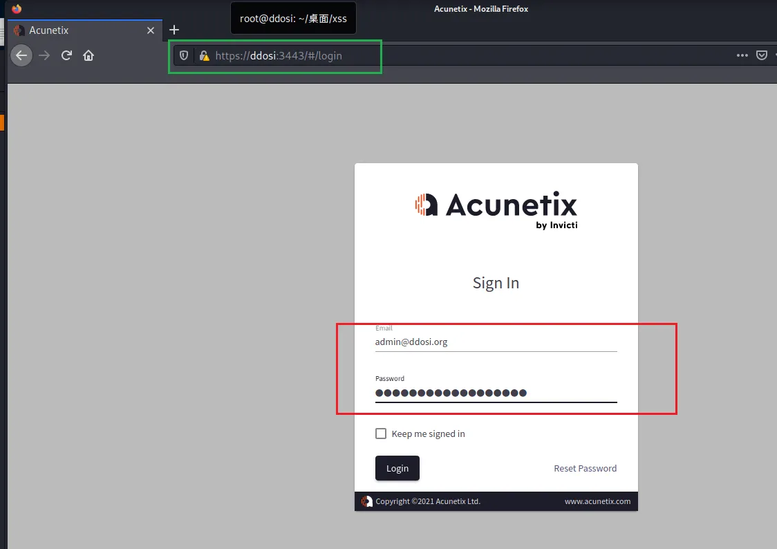Visit www.acunetix.com footer link

pyautogui.click(x=598, y=501)
